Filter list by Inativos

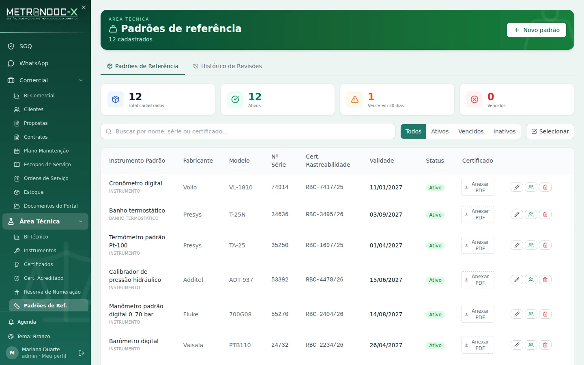505,131
